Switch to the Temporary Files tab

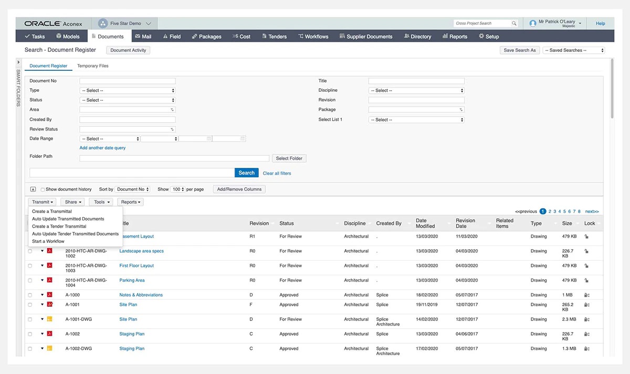click(x=92, y=66)
